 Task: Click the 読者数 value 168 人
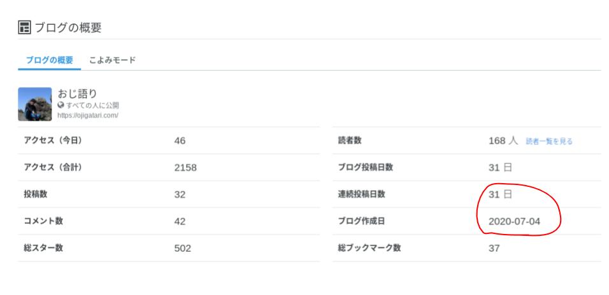[x=503, y=141]
